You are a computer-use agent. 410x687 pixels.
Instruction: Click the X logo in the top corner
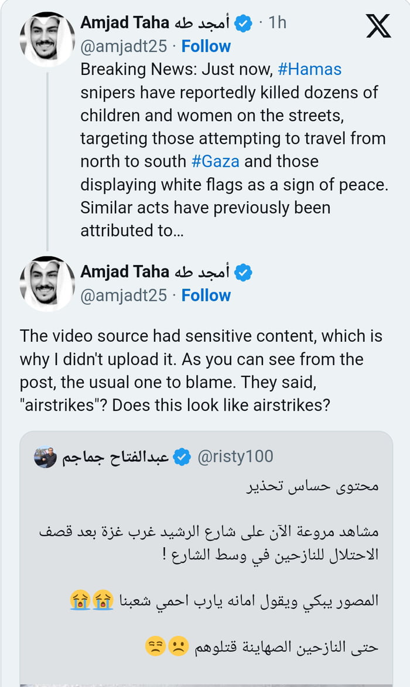378,26
